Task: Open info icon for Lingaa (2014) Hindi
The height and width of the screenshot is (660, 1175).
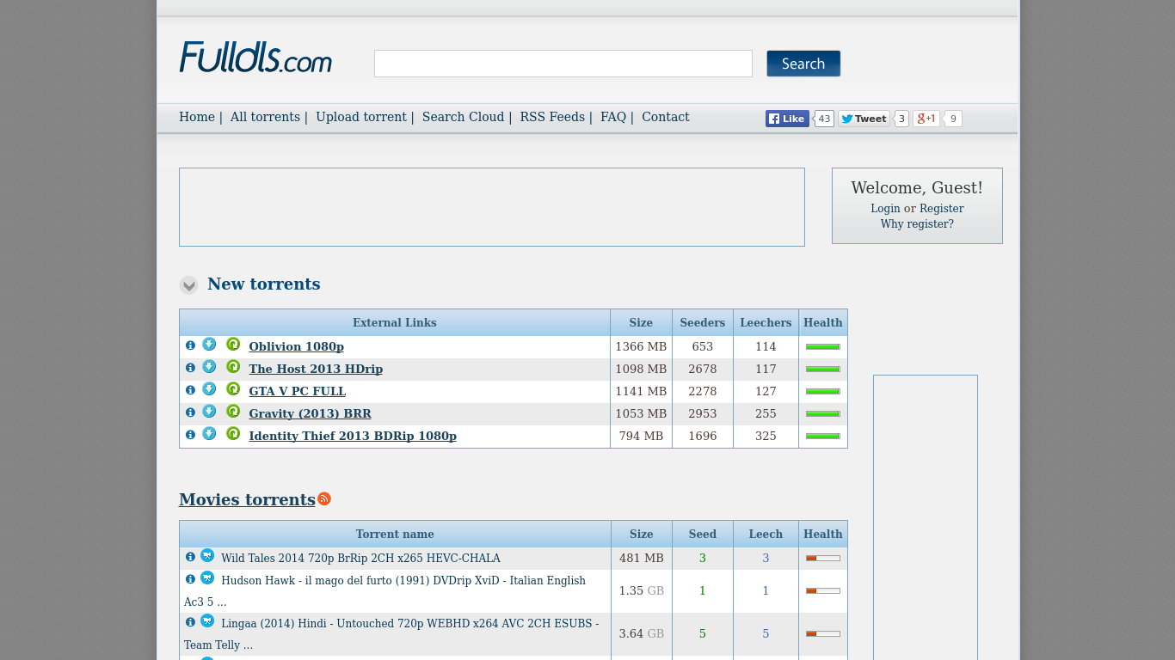Action: pyautogui.click(x=190, y=622)
